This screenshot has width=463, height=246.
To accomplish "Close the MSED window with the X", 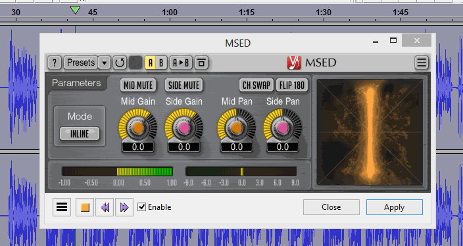I will (417, 41).
